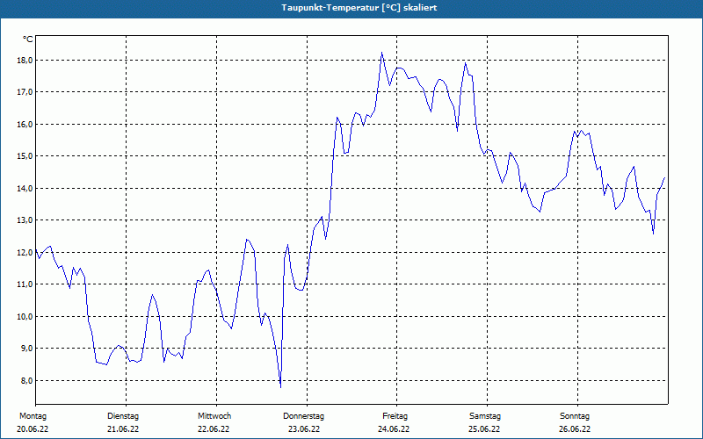Click the '8,0' y-axis label

click(26, 380)
